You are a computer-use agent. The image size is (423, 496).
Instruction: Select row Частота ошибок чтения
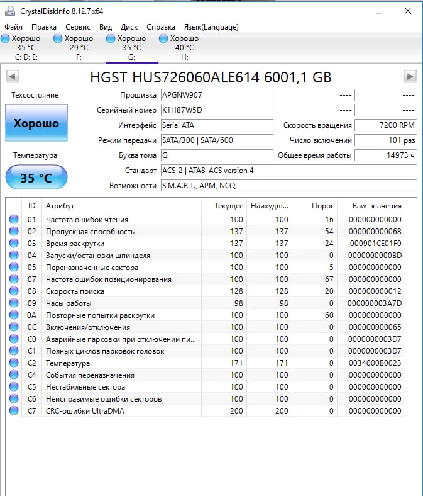tap(206, 219)
